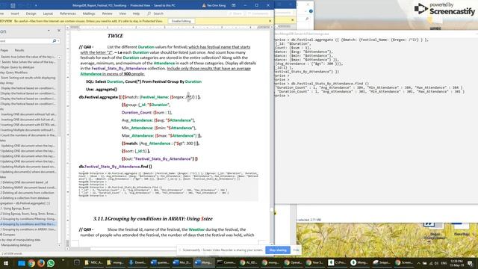
Task: Open Windows notification center icon
Action: pyautogui.click(x=470, y=263)
